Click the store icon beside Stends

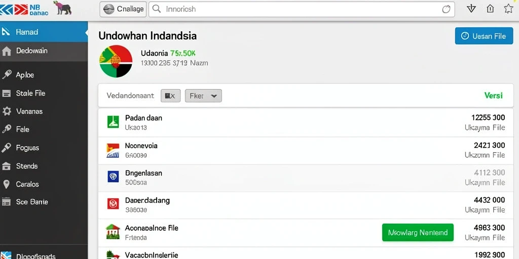click(x=6, y=166)
